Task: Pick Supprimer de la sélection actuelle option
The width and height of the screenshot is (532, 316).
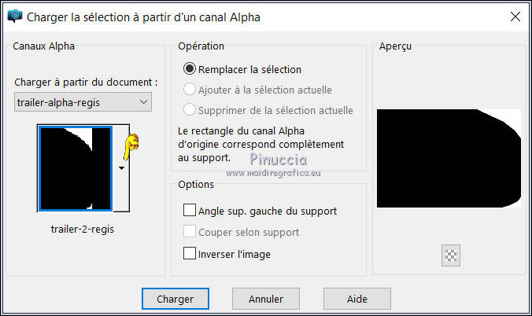Action: (190, 110)
